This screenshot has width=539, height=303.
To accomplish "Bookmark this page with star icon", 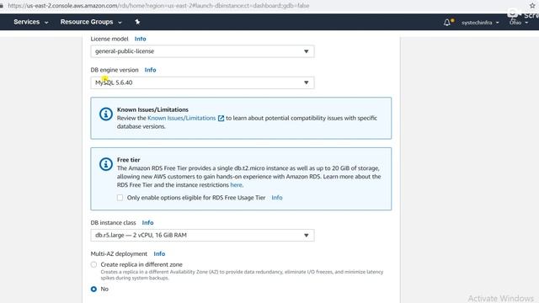I will pyautogui.click(x=532, y=6).
